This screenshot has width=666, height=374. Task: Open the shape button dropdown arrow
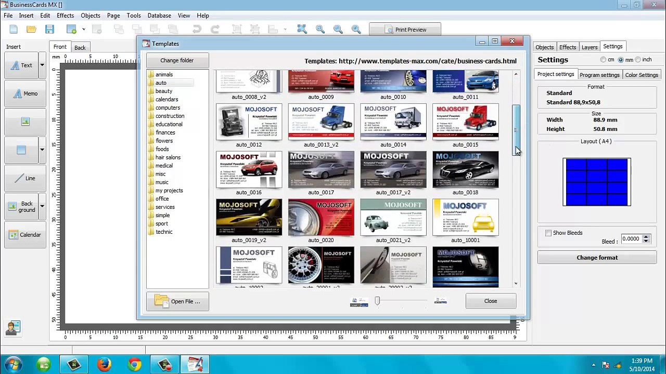coord(42,150)
